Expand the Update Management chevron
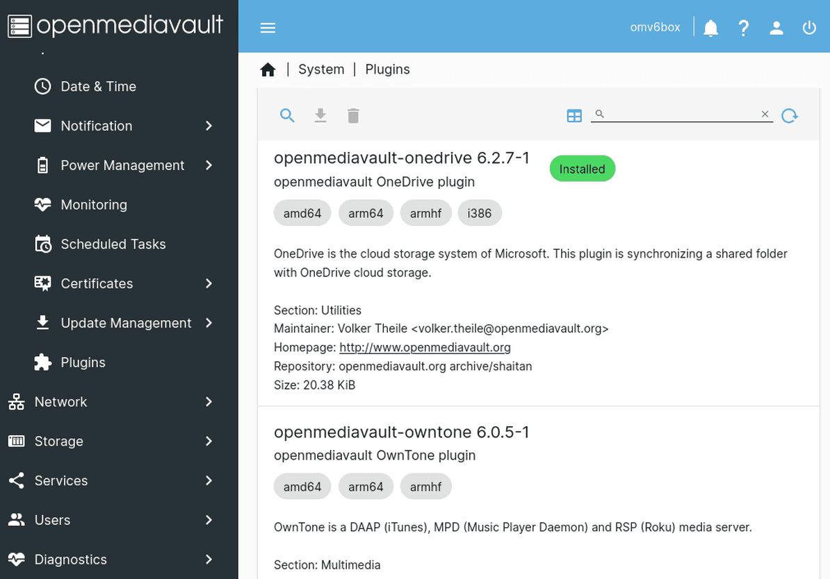830x579 pixels. (x=209, y=323)
